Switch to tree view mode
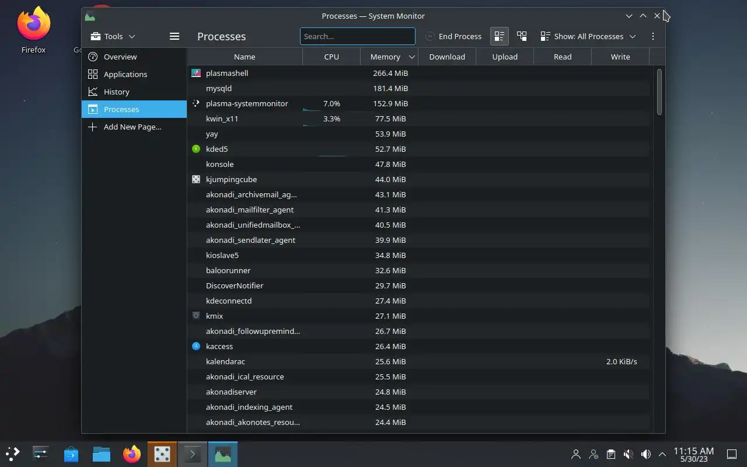 click(522, 36)
